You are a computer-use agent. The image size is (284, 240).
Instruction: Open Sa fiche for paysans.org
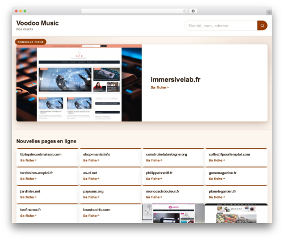[91, 197]
